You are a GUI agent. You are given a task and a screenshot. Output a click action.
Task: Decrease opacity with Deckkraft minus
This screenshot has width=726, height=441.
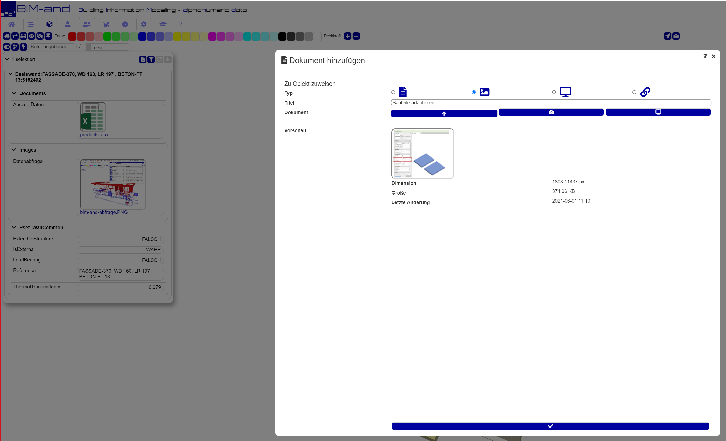(x=356, y=36)
